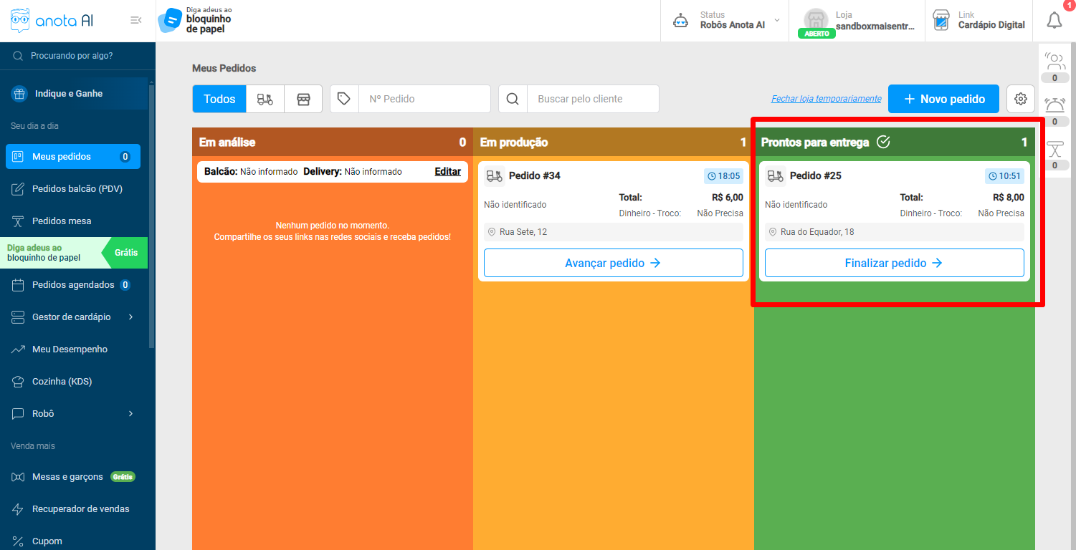Focus the Nº Pedido input field
This screenshot has width=1076, height=550.
click(424, 99)
